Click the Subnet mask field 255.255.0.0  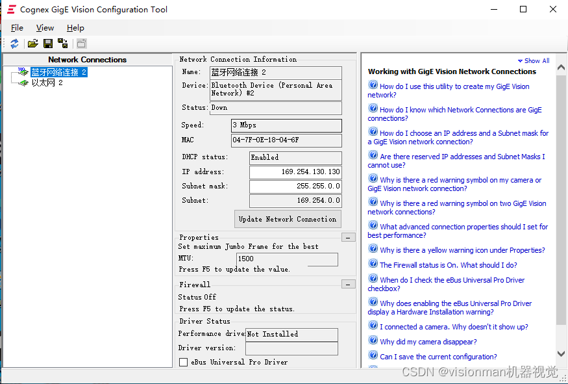pos(295,186)
